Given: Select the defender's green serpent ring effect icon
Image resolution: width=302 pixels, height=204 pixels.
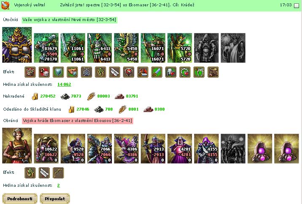Looking at the screenshot, I should coord(30,173).
